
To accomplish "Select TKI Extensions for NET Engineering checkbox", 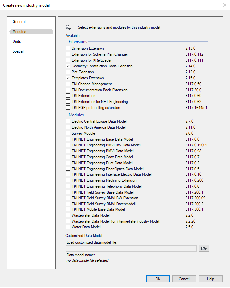I will coord(68,102).
